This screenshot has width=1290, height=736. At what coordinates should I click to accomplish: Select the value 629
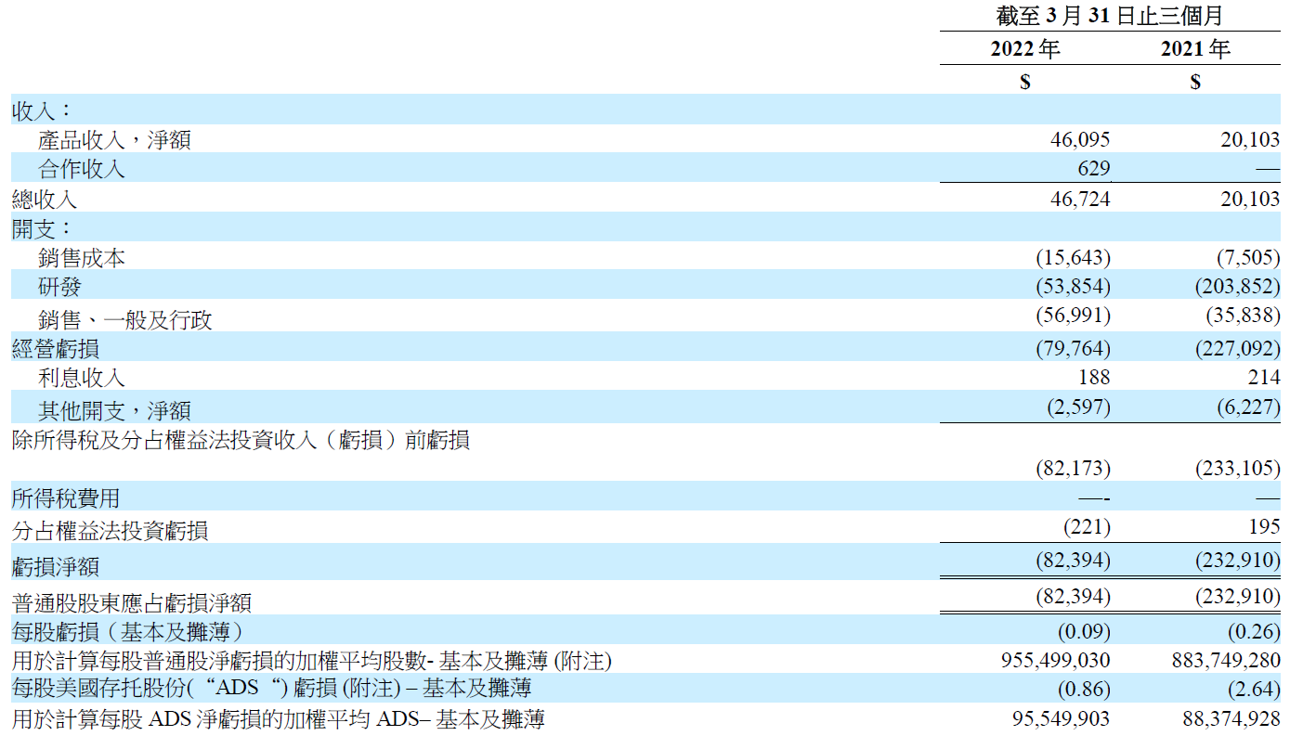click(1093, 169)
